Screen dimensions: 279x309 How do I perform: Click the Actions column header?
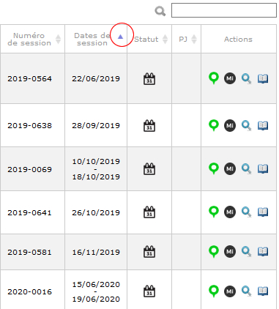[x=239, y=39]
